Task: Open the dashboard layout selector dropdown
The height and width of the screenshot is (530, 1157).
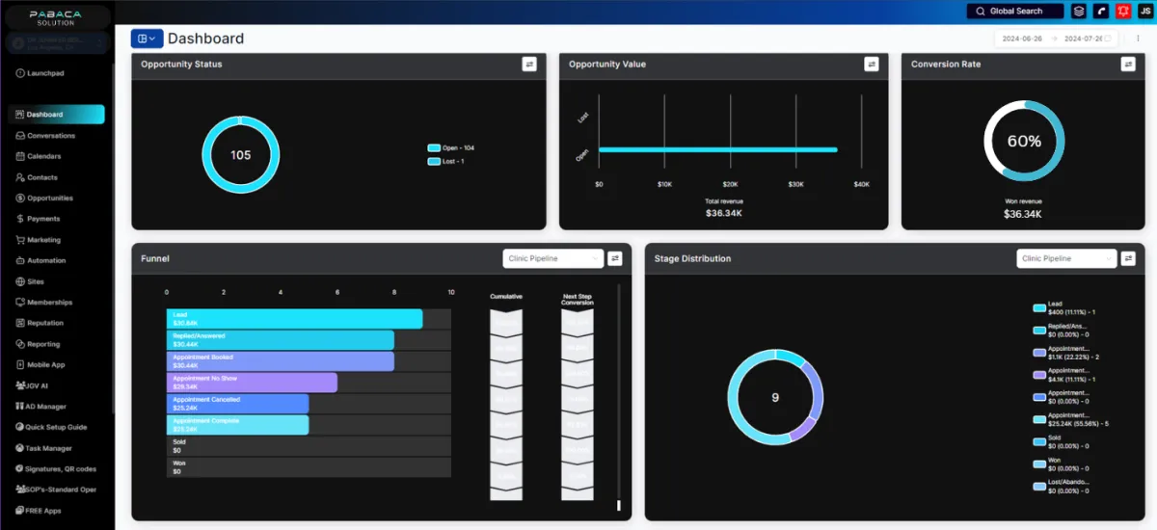Action: point(147,39)
